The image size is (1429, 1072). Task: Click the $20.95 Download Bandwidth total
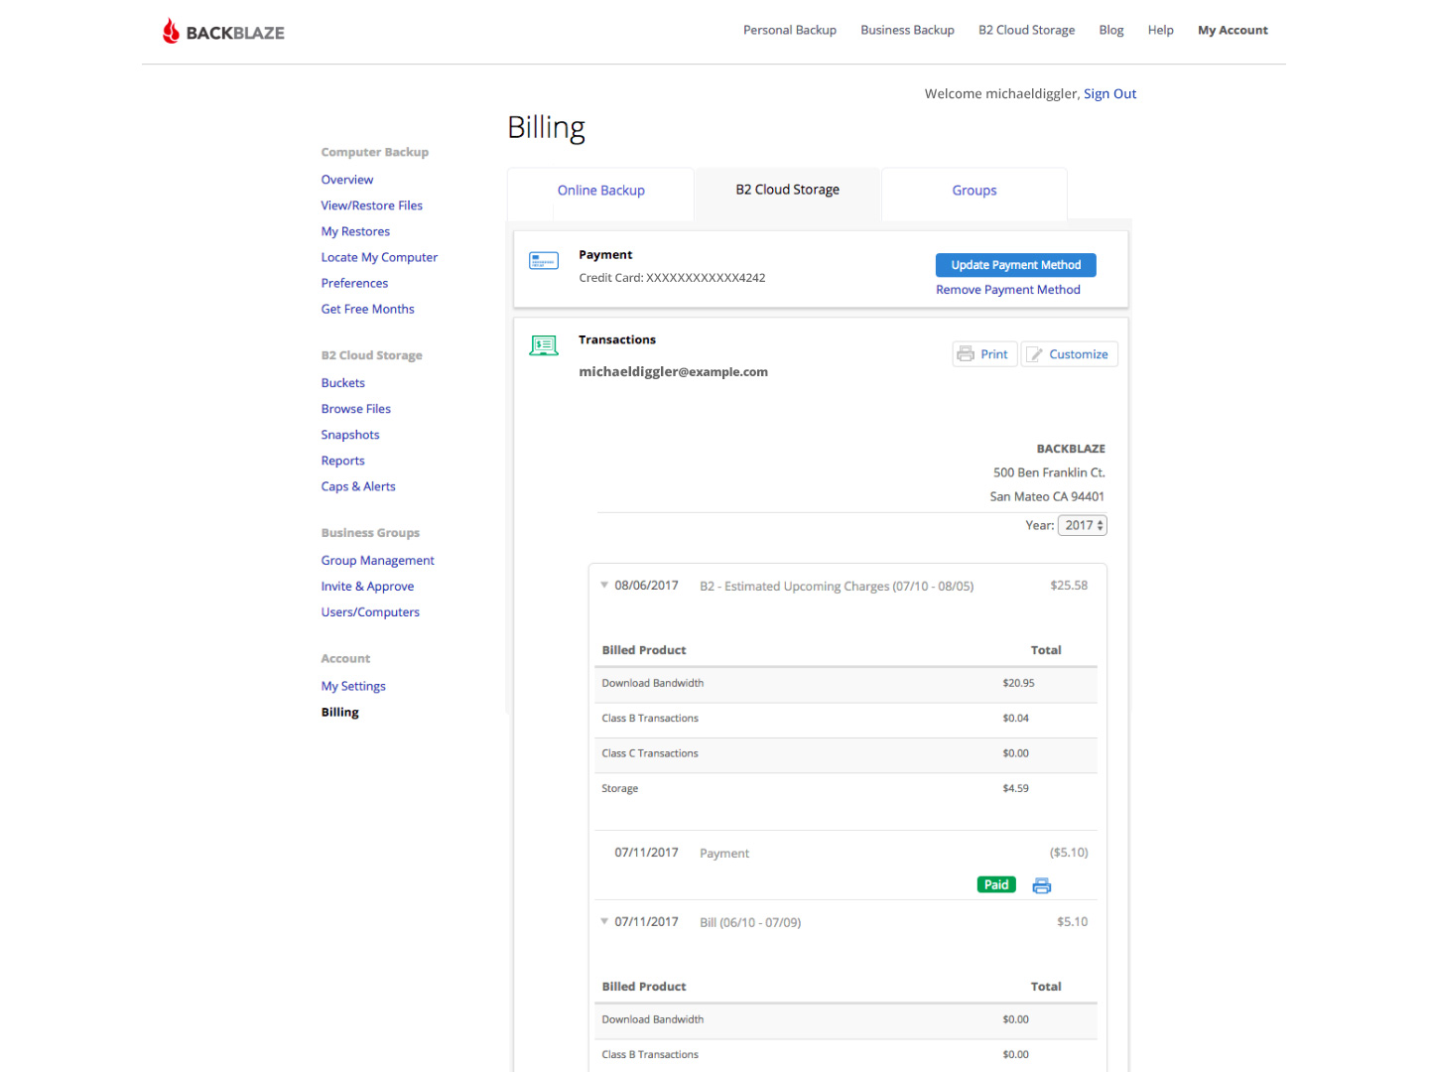tap(1018, 683)
